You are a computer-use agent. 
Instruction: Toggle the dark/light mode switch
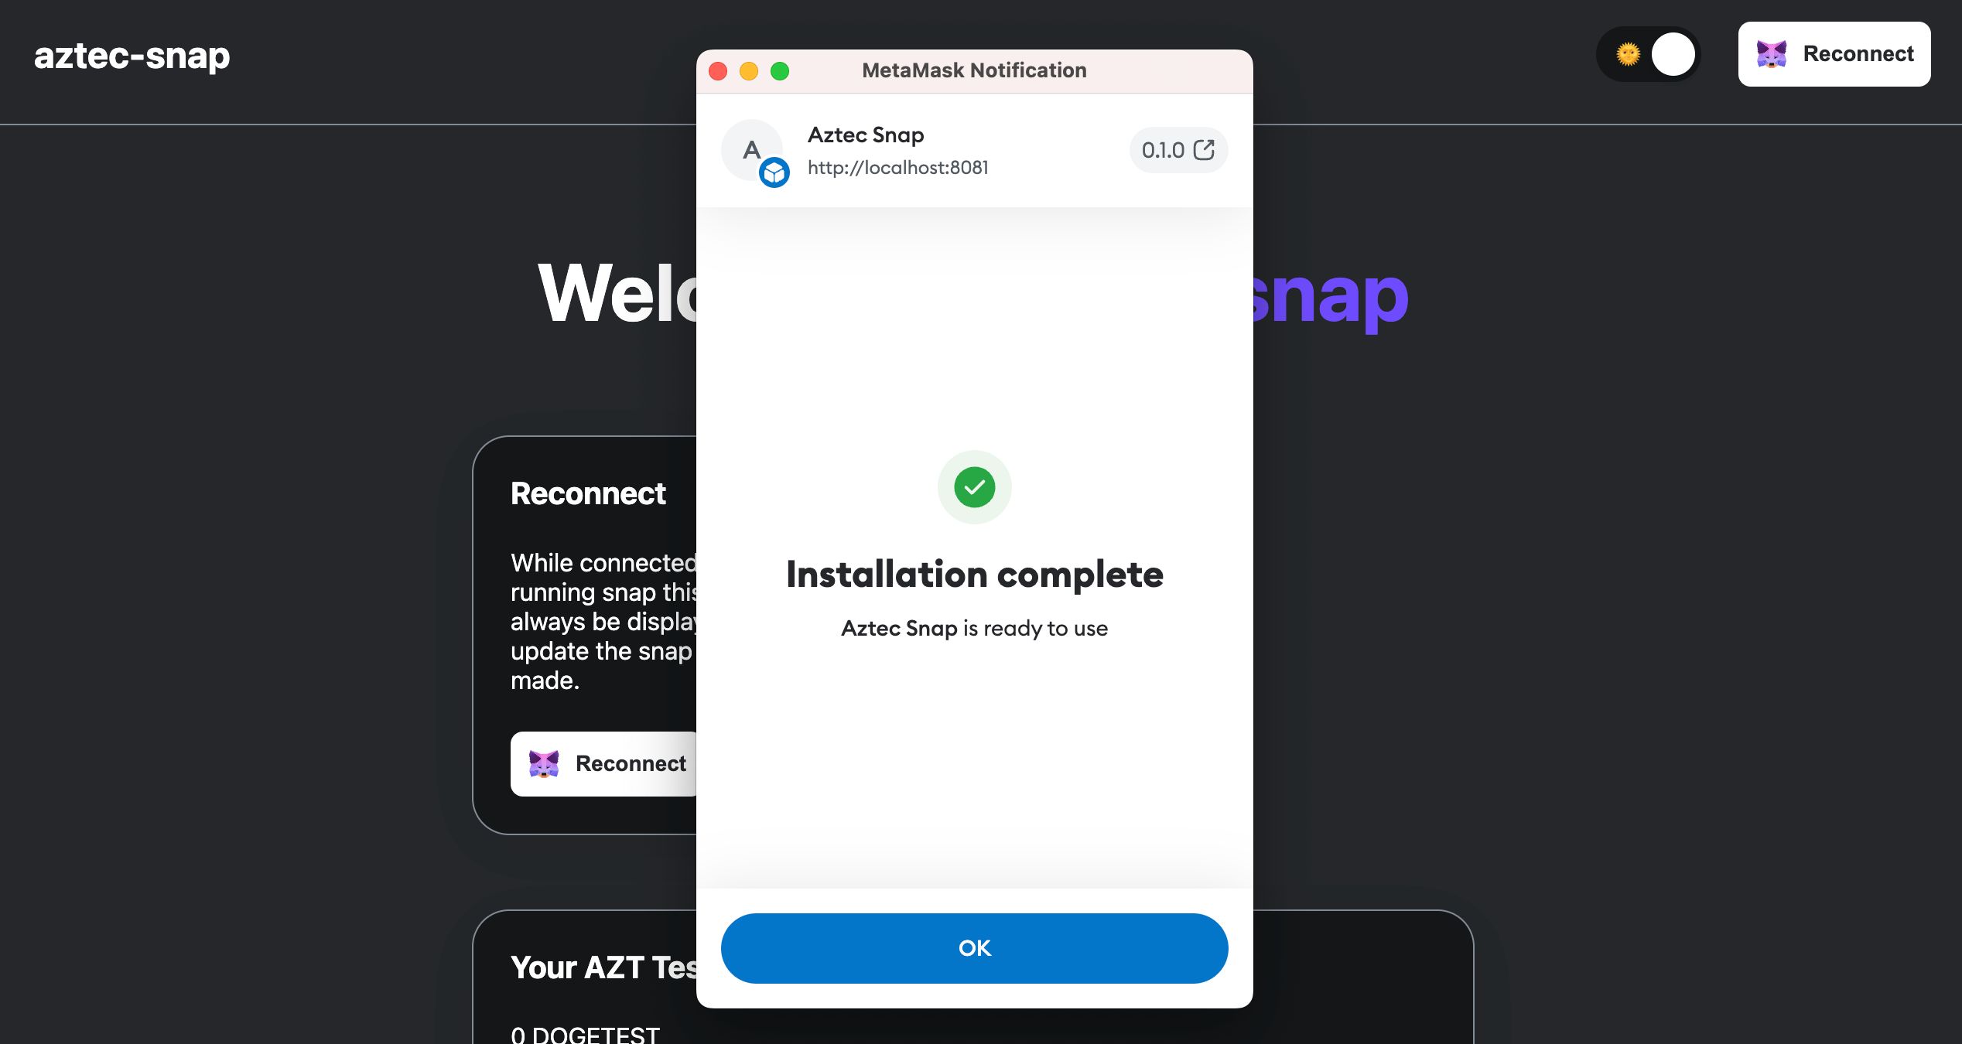(1650, 53)
